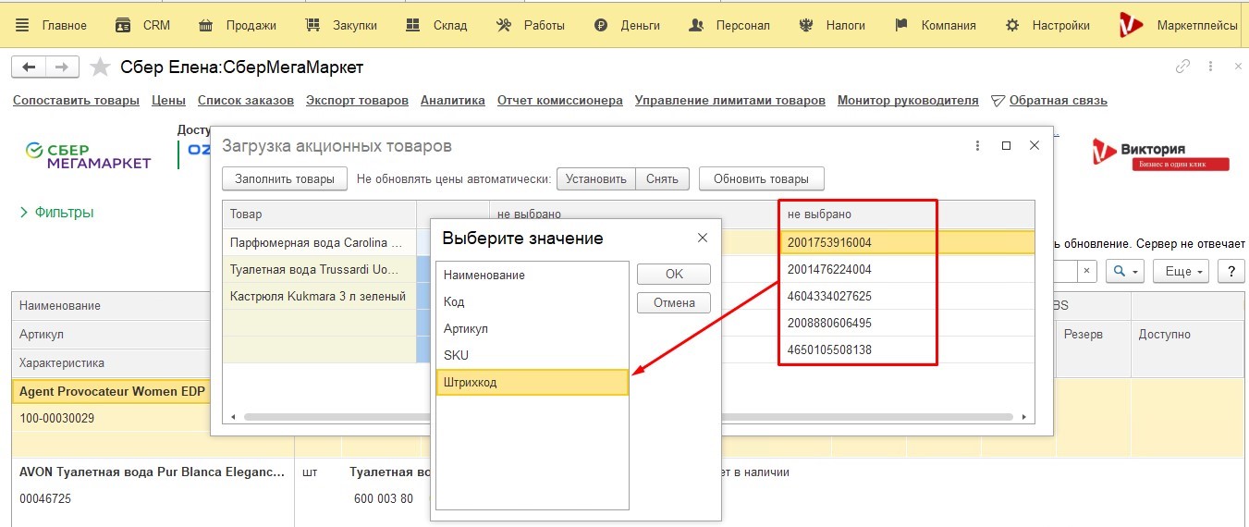Open Отчет комиссионера link
Image resolution: width=1249 pixels, height=527 pixels.
560,100
